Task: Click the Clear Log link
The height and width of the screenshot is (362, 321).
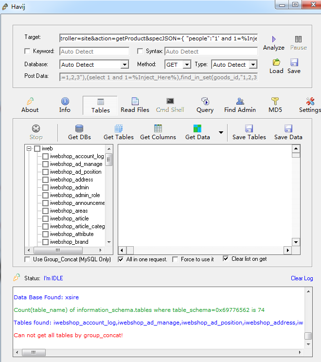Action: coord(302,278)
